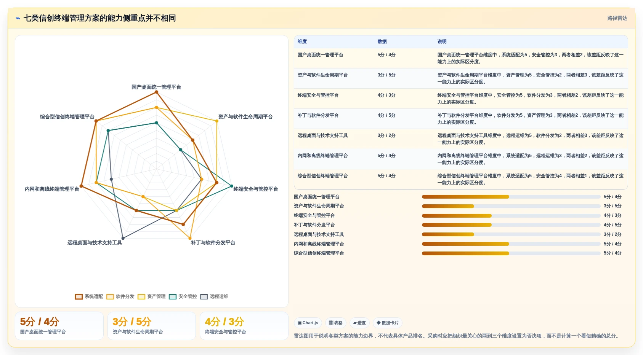Click the 说明 column header
This screenshot has width=643, height=355.
coord(442,41)
